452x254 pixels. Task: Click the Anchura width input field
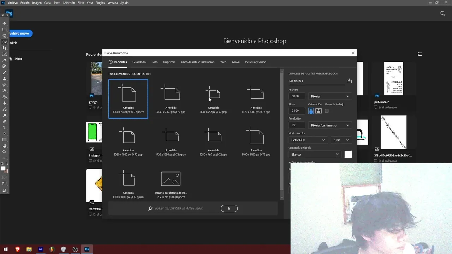click(x=297, y=96)
